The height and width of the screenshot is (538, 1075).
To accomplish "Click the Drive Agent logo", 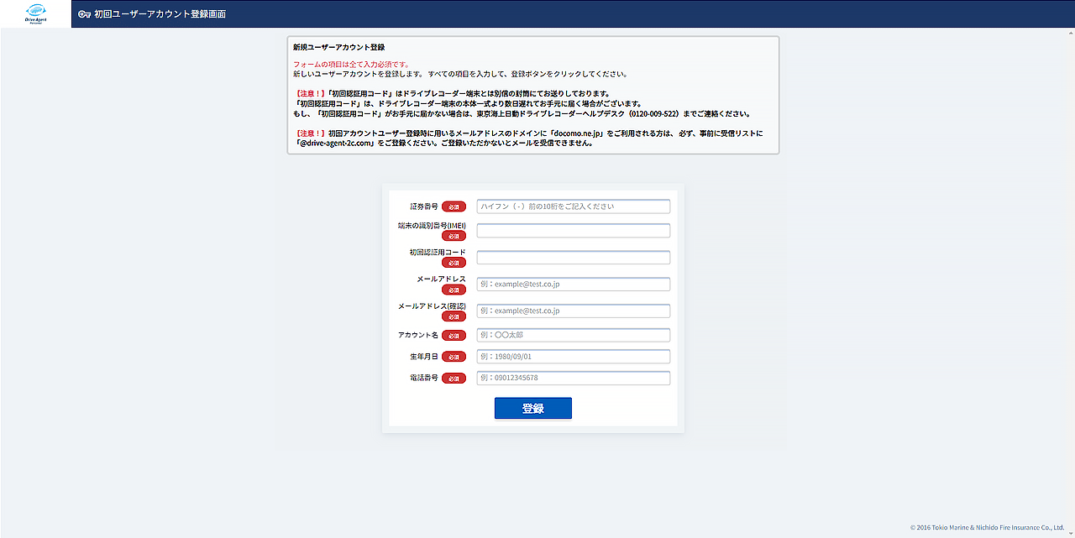I will (x=35, y=13).
